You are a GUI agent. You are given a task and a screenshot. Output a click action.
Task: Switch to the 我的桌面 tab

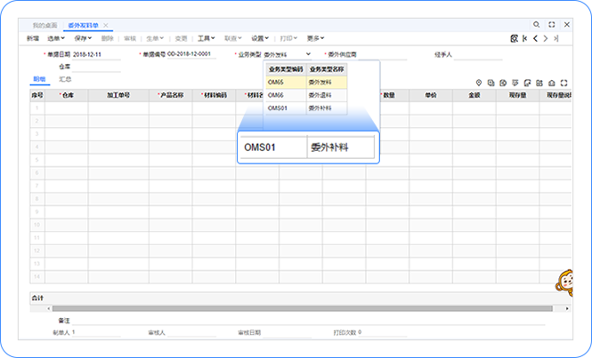point(45,25)
